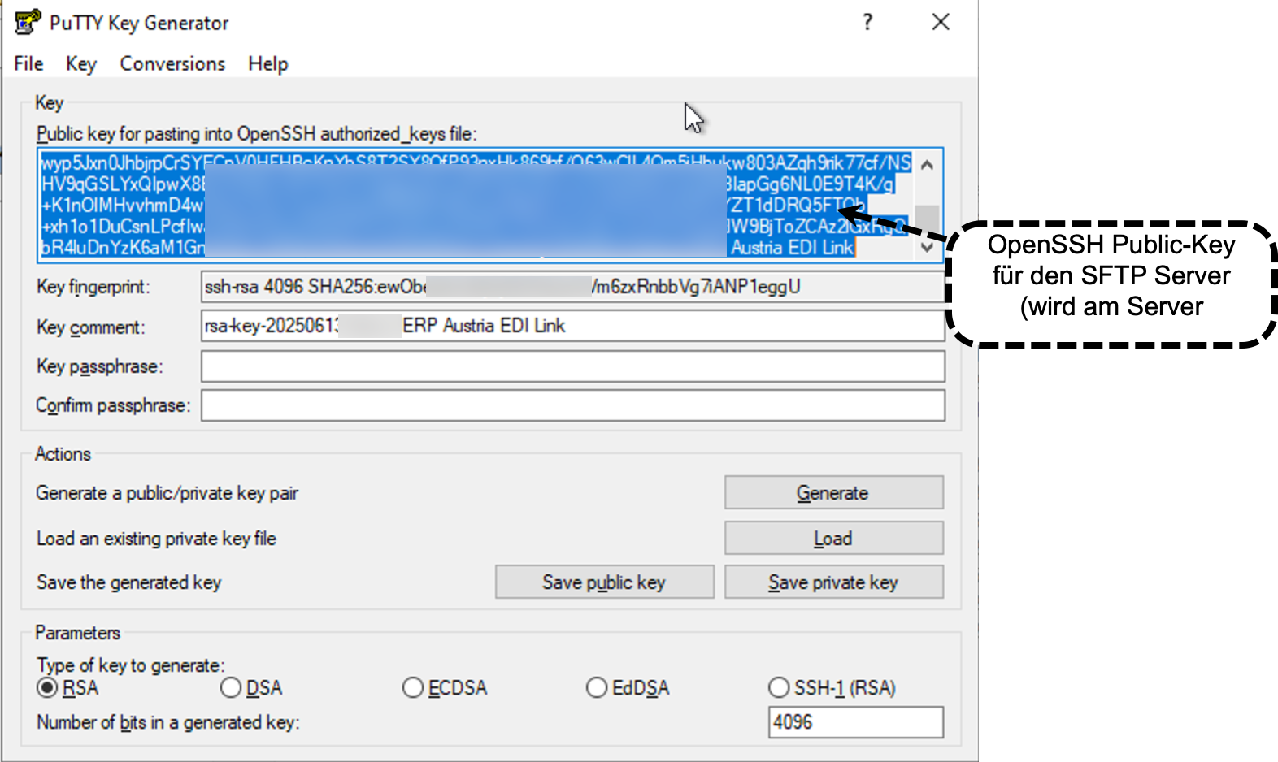
Task: Click the 'Generate a public/private key pair' label
Action: click(x=167, y=493)
